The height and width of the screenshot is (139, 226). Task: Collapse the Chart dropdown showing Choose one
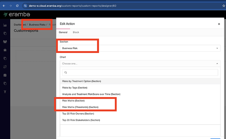[140, 63]
